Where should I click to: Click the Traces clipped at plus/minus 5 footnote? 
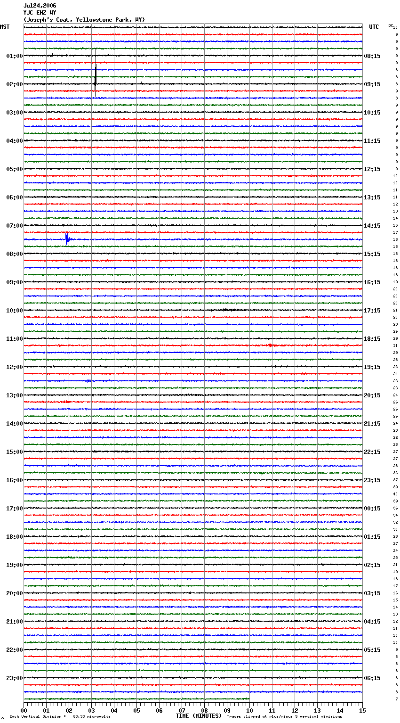(x=284, y=717)
